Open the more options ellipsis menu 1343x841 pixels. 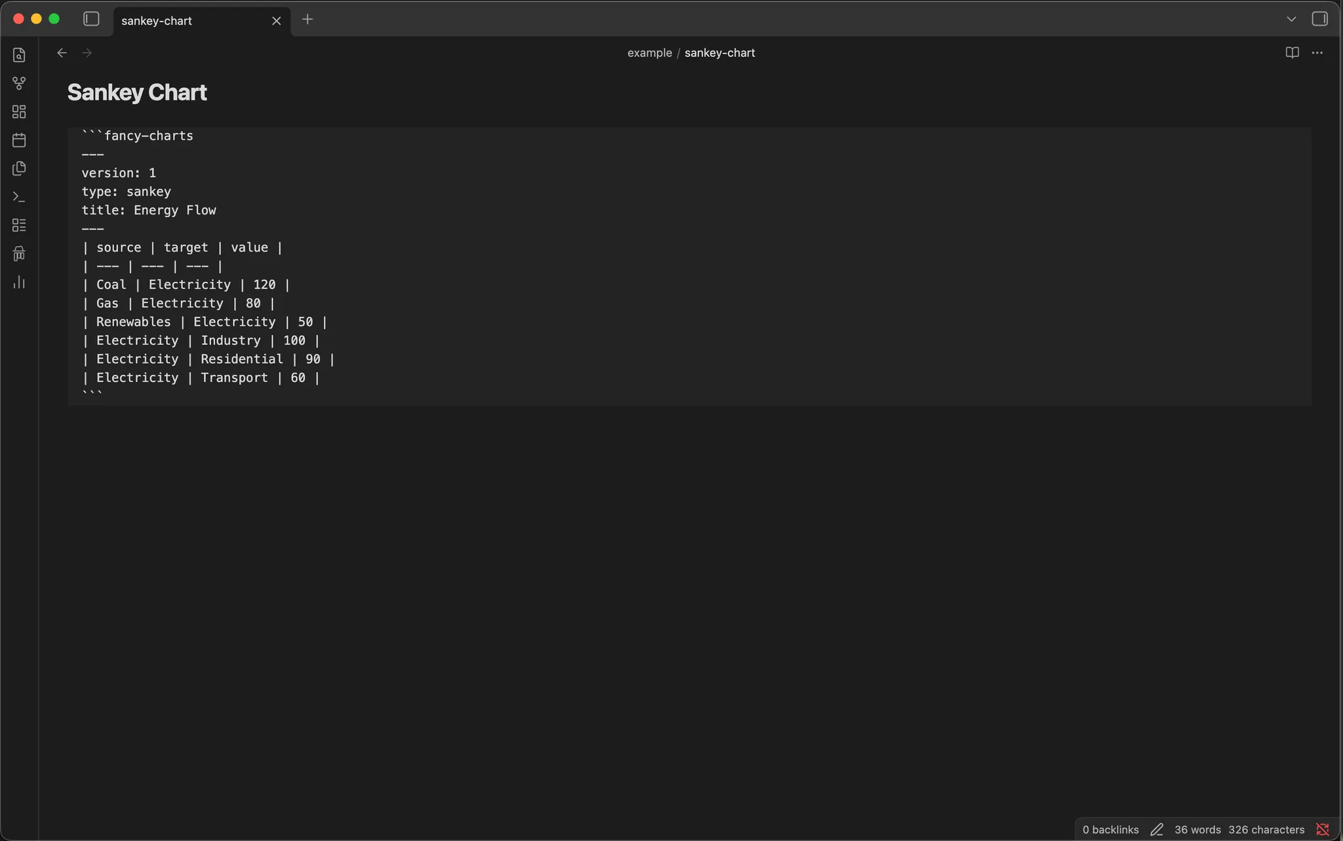coord(1317,53)
